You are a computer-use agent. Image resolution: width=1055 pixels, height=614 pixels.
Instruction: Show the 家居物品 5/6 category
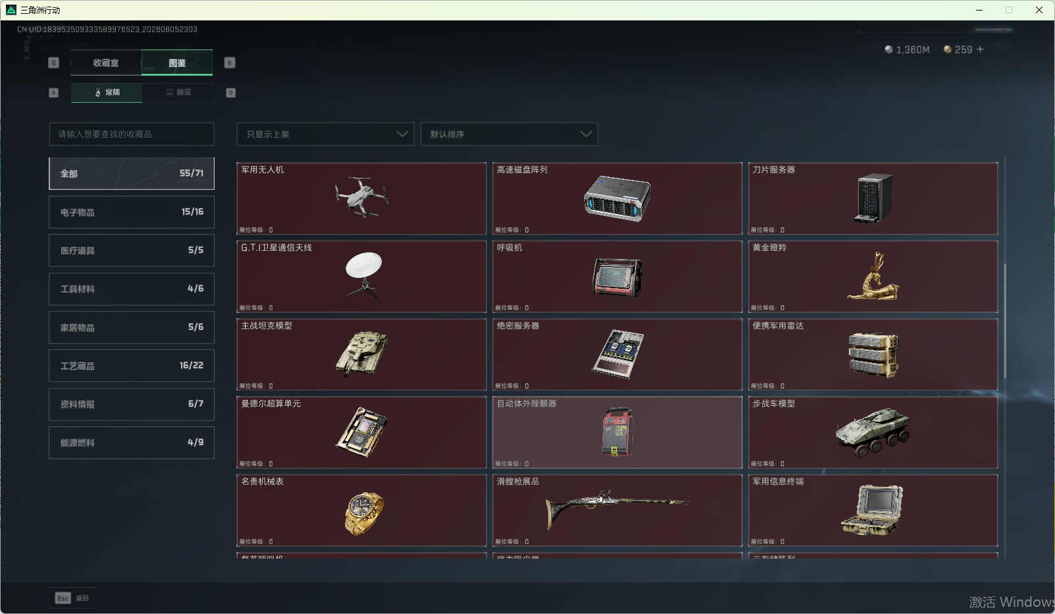coord(132,327)
